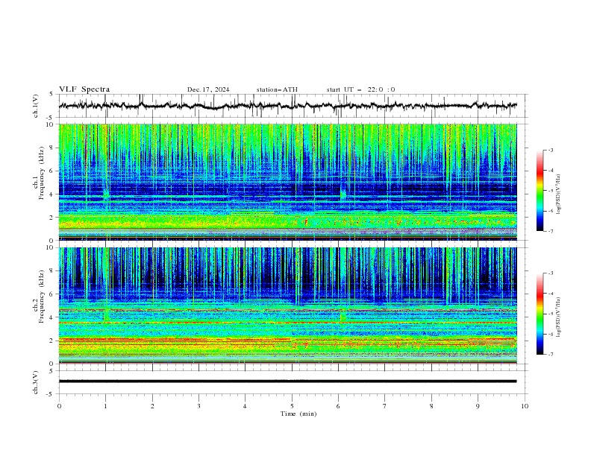Click the lower color scale bar for ch.2
The height and width of the screenshot is (456, 591).
(540, 314)
